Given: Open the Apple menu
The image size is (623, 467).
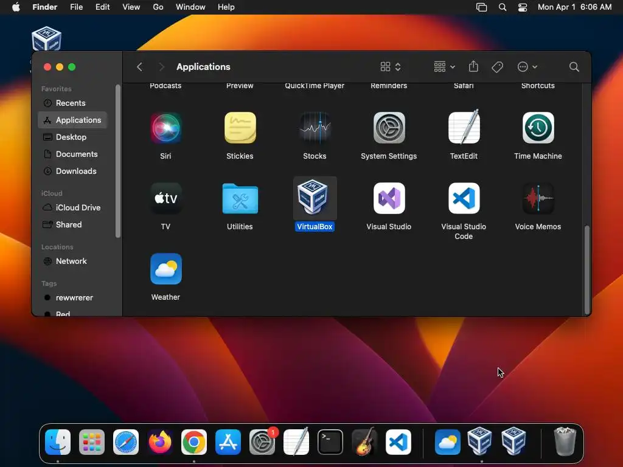Looking at the screenshot, I should coord(16,7).
